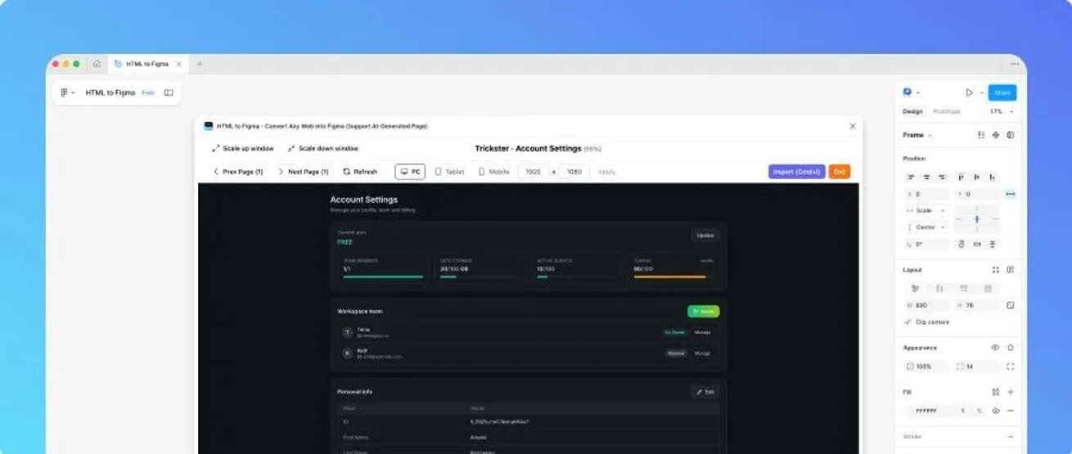1072x454 pixels.
Task: Align right icon in Position section
Action: pos(942,177)
